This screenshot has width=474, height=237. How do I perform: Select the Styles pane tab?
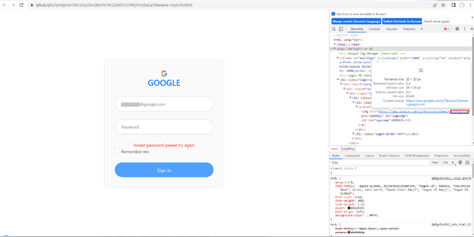pos(336,155)
